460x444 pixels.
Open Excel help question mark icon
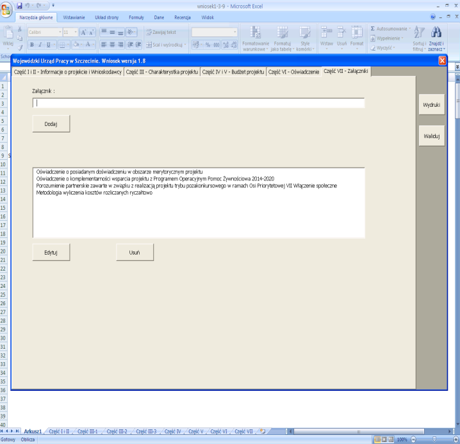[432, 17]
